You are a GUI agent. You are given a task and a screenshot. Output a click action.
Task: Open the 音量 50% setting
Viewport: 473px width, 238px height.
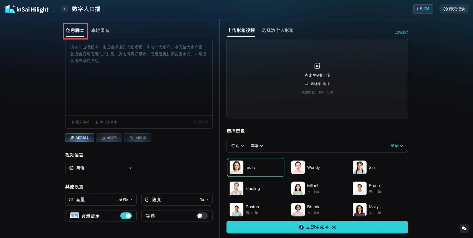(x=101, y=200)
